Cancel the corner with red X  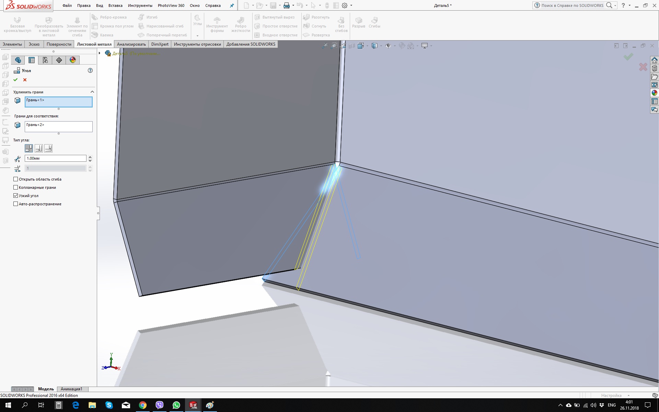click(25, 80)
